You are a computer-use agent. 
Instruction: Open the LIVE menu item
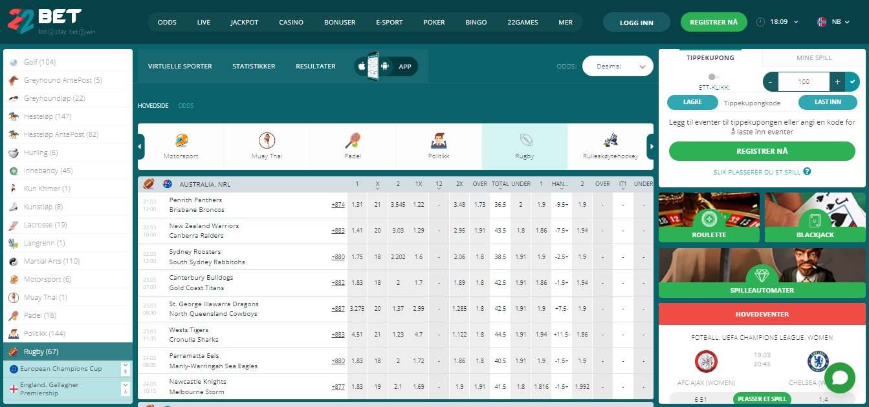click(x=204, y=22)
